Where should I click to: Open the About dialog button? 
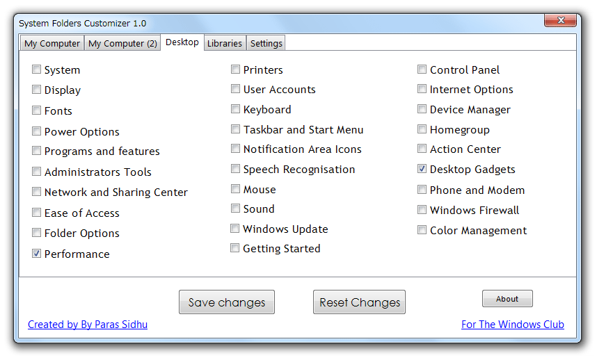507,299
